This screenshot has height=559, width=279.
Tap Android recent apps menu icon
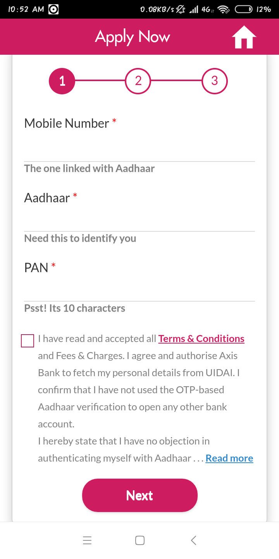click(87, 540)
